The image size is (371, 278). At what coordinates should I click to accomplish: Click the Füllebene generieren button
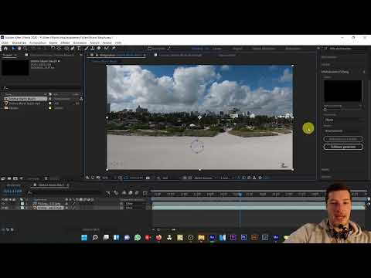[343, 147]
